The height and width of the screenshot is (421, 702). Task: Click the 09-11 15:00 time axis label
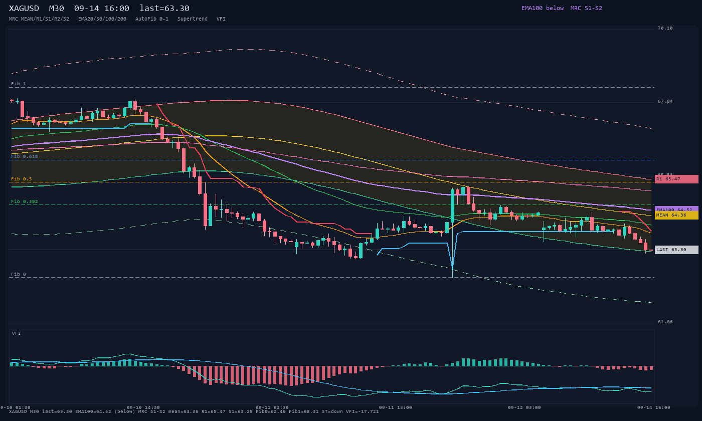click(395, 407)
